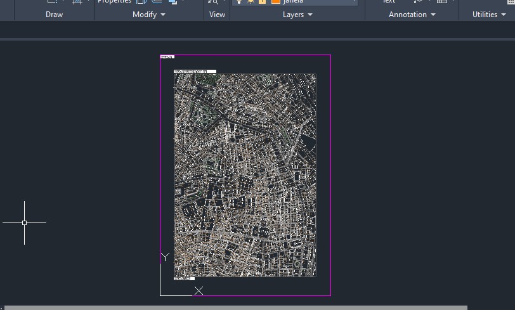Click the Text annotation tool
The image size is (515, 310).
point(389,2)
